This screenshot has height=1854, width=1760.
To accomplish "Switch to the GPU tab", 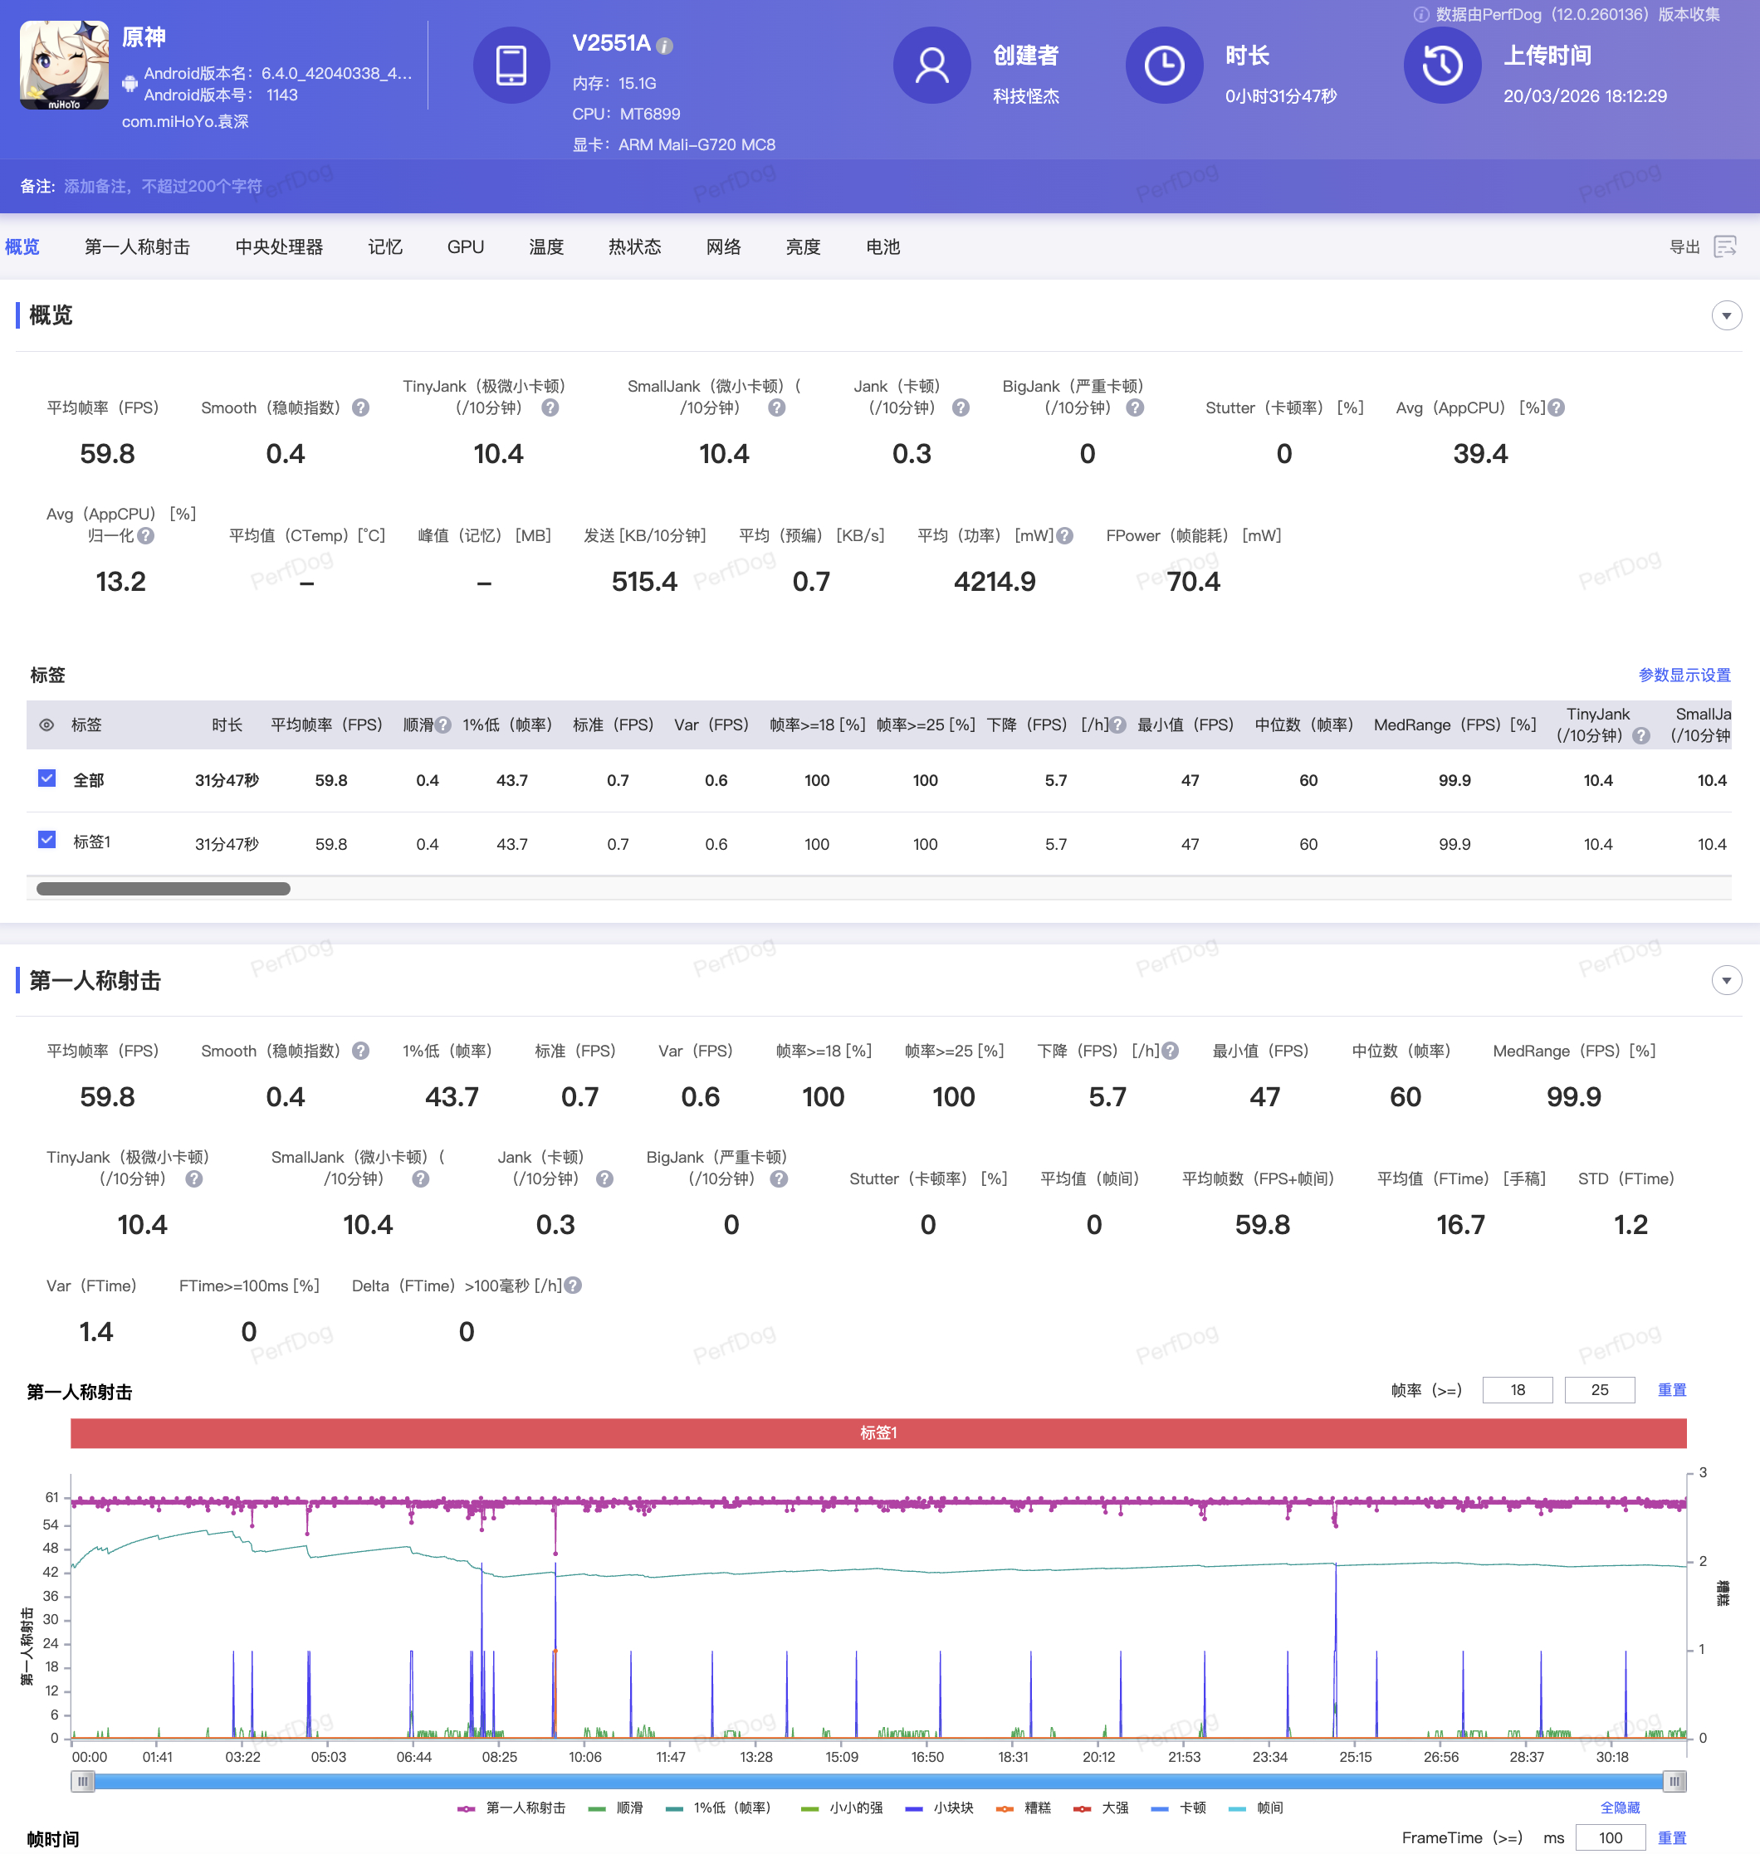I will [466, 246].
